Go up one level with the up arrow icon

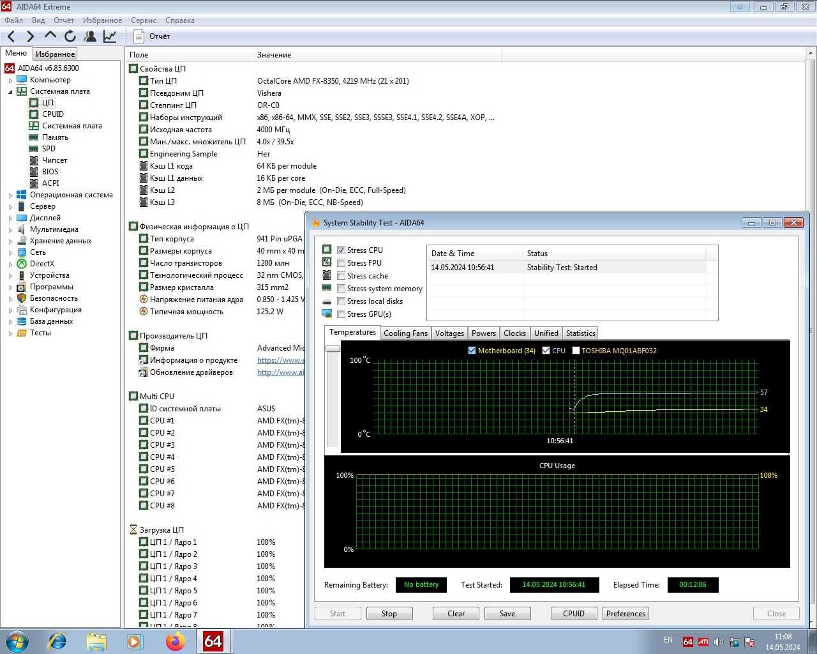point(50,36)
